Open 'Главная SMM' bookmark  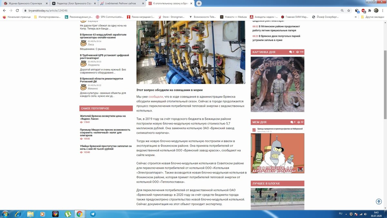(295, 17)
